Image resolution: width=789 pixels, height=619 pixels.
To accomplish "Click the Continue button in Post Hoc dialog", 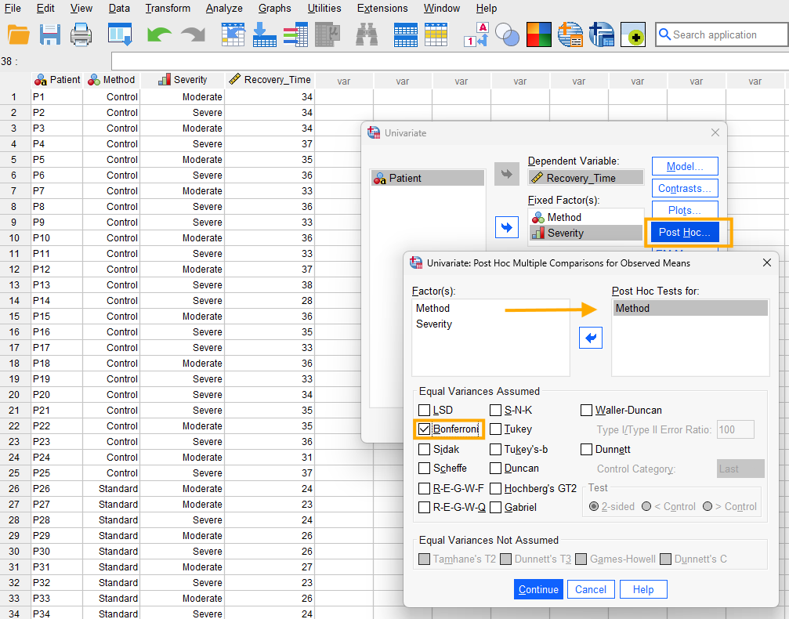I will 538,588.
